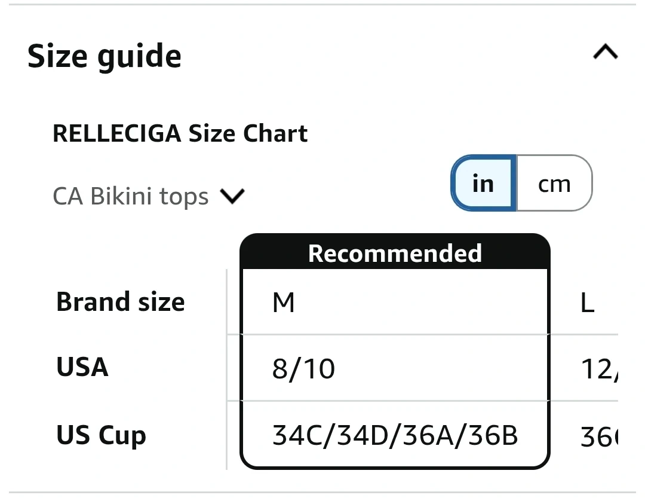Select the 34C/34D/36A/36B cup cell

[x=395, y=436]
